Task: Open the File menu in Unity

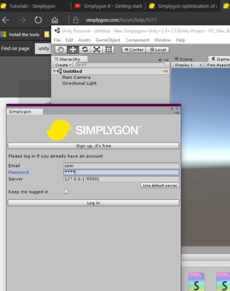Action: (x=57, y=40)
